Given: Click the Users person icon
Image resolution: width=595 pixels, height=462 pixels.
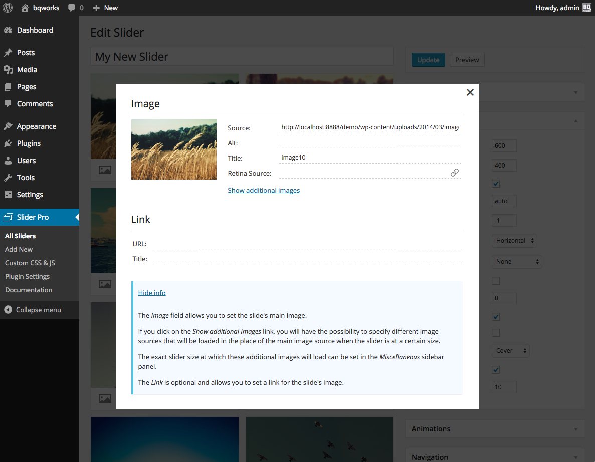Looking at the screenshot, I should [8, 160].
